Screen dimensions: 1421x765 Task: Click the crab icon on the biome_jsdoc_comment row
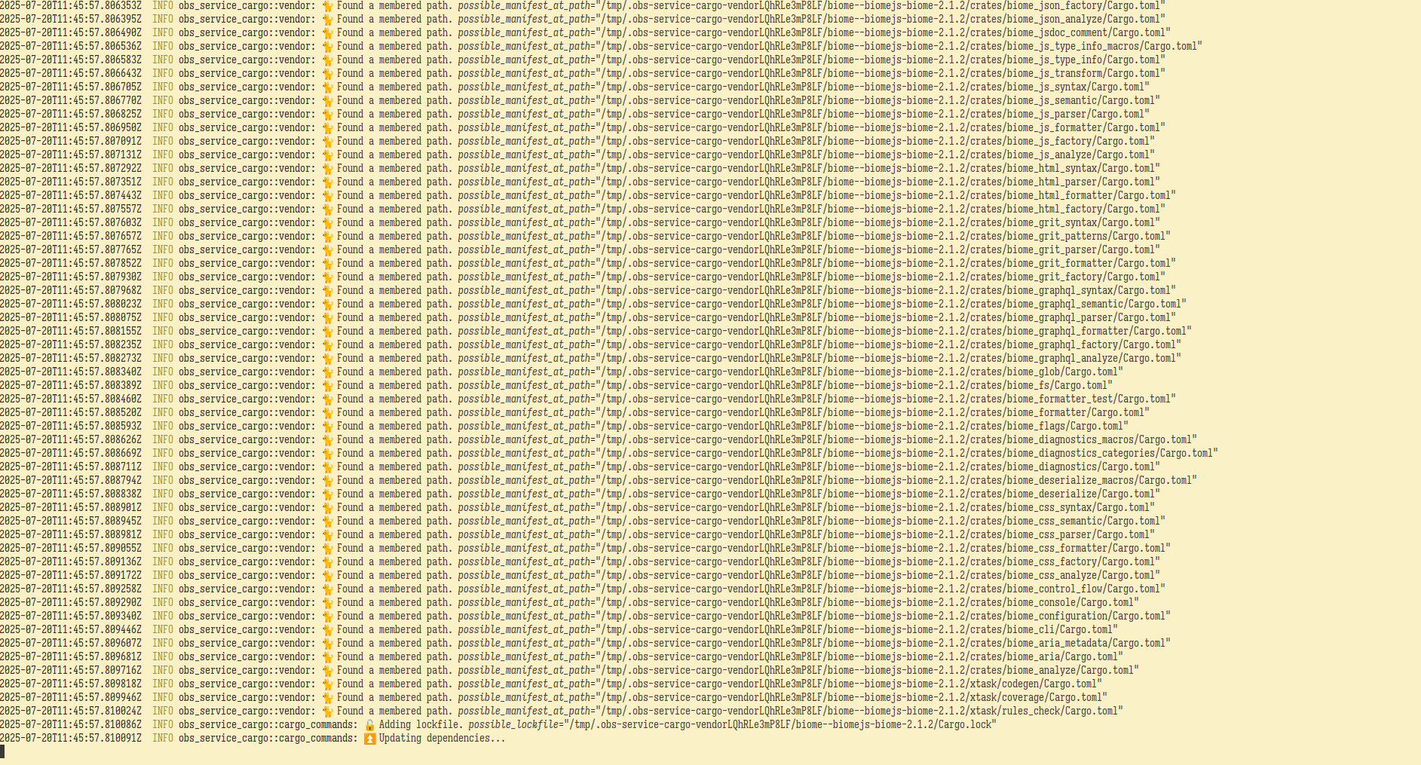click(x=327, y=32)
